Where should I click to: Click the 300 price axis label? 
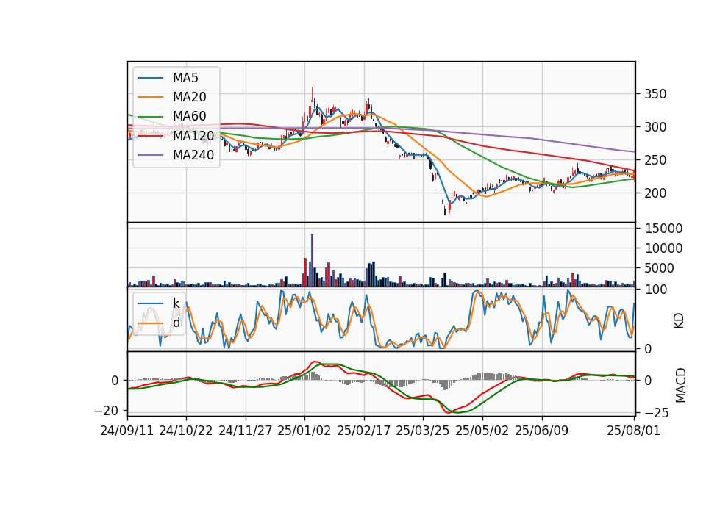coord(655,127)
